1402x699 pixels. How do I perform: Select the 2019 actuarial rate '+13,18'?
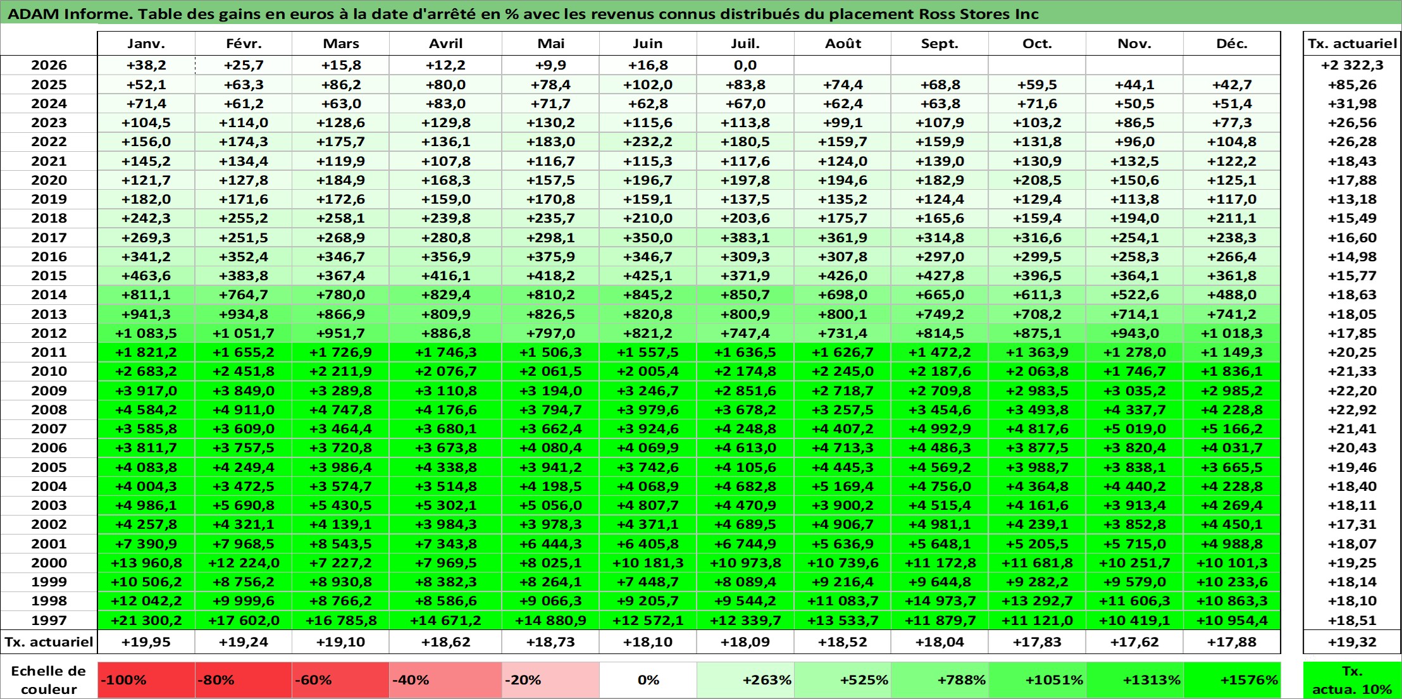click(1352, 199)
